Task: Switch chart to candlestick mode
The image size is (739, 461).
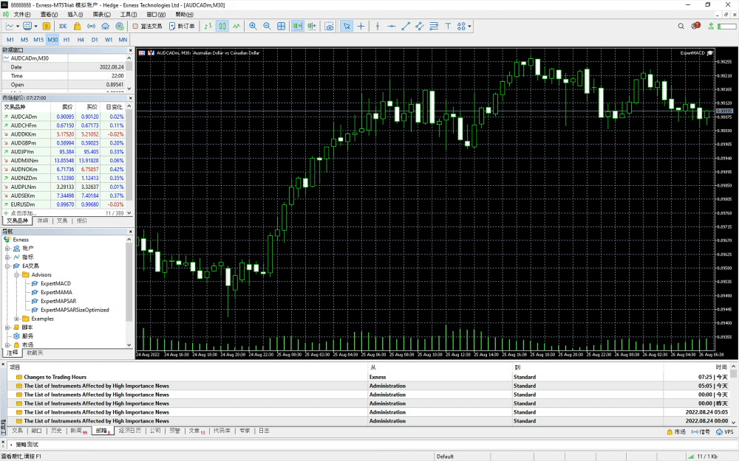Action: [x=222, y=27]
